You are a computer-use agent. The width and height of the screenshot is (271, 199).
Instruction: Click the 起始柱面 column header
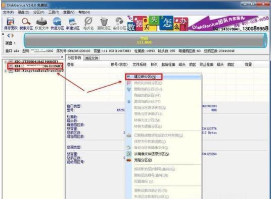point(168,64)
